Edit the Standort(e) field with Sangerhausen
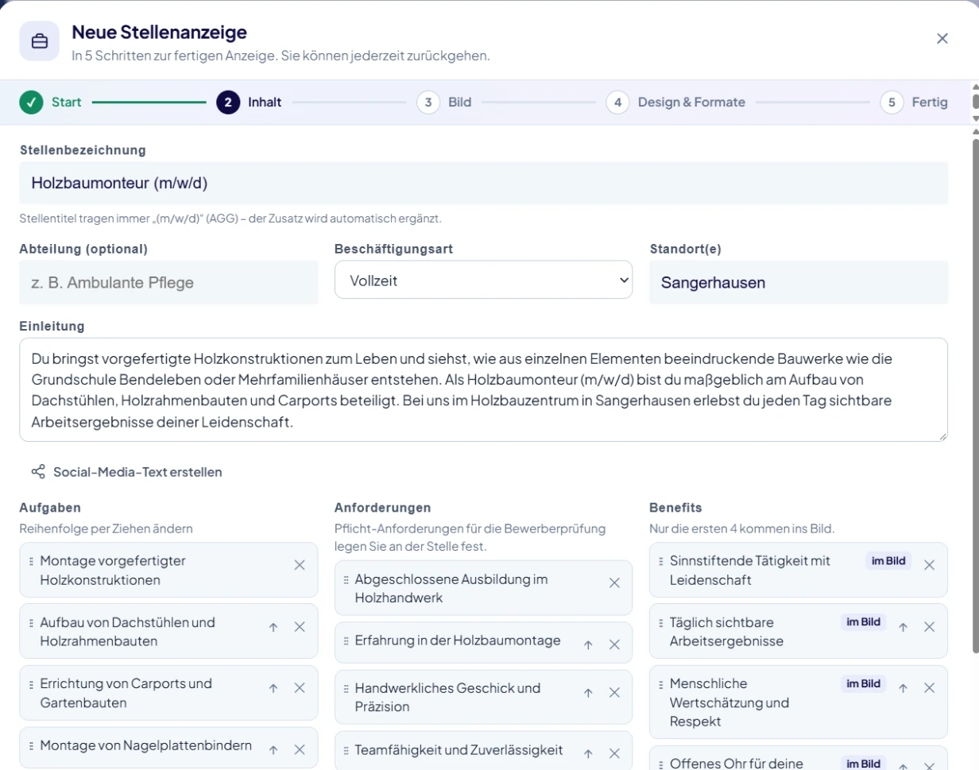 point(799,282)
